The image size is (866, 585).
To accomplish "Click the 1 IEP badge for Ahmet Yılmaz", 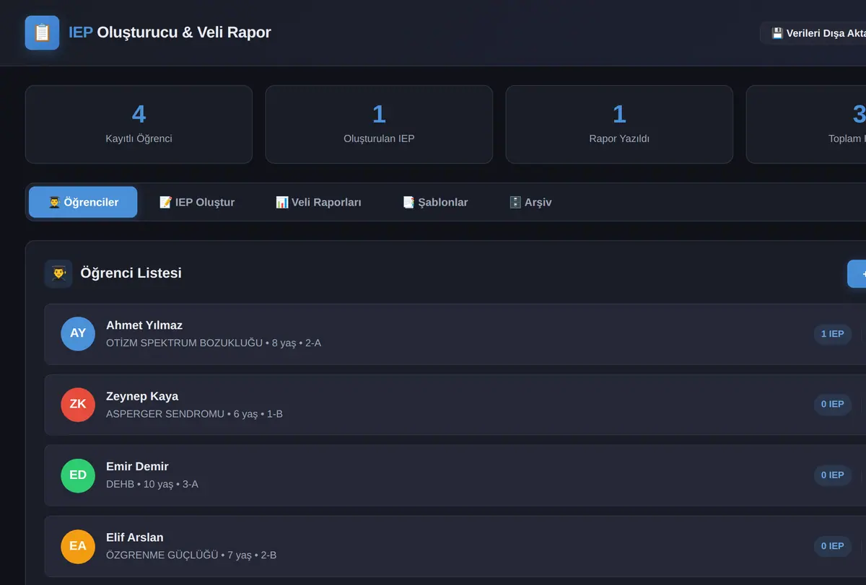I will (x=833, y=334).
